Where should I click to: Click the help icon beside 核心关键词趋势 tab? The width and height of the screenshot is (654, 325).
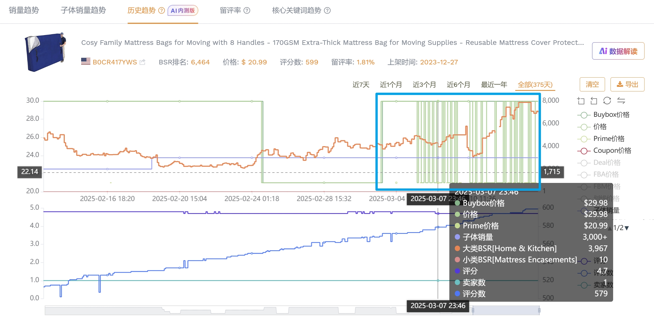(327, 11)
